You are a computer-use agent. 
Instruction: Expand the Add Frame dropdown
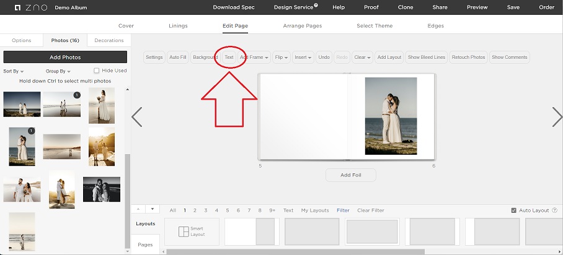(x=254, y=58)
